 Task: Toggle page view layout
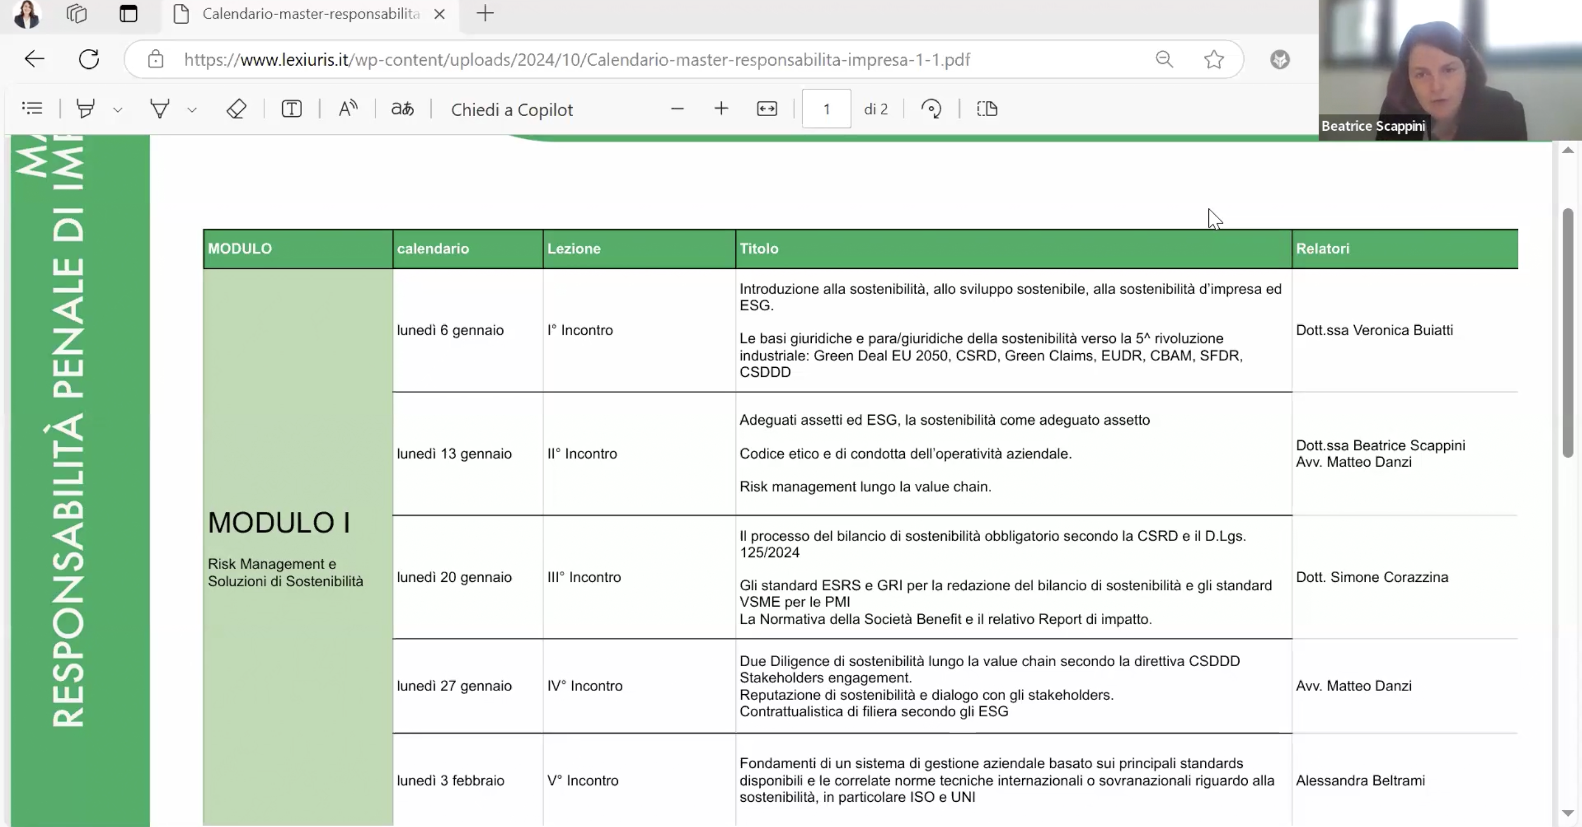(987, 109)
